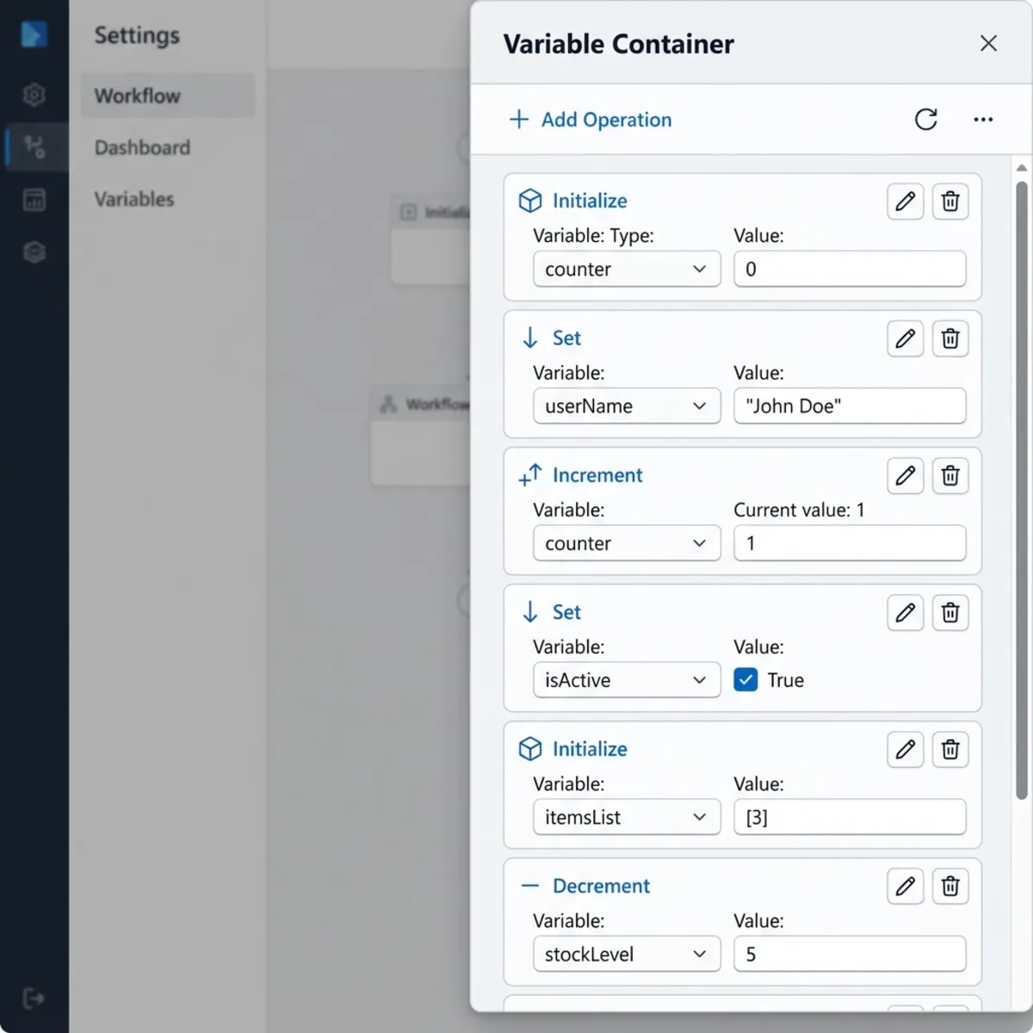1033x1033 pixels.
Task: Select the workflow branch sidebar icon
Action: click(34, 147)
